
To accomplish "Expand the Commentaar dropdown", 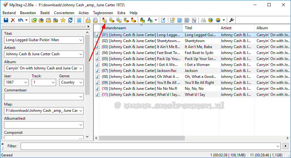I will [x=81, y=96].
